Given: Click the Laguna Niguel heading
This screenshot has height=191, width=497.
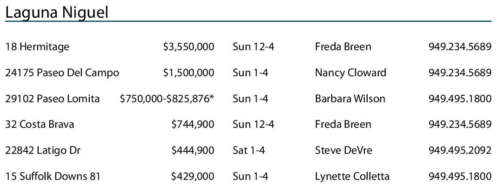Looking at the screenshot, I should click(57, 13).
